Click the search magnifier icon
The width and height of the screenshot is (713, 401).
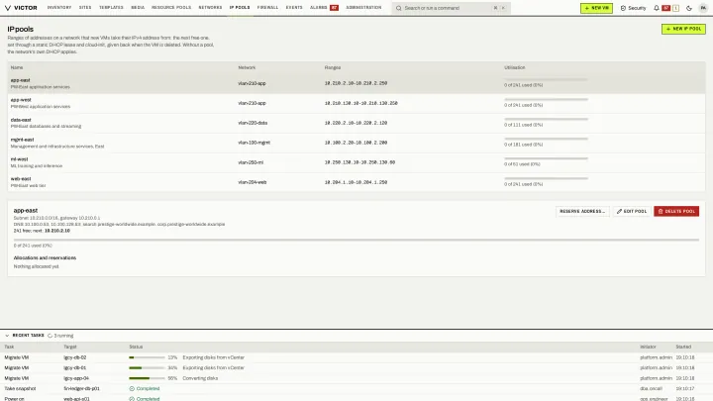398,8
